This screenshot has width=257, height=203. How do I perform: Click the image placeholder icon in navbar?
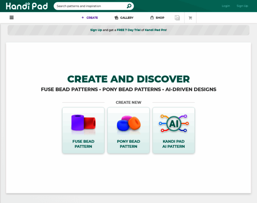click(177, 18)
